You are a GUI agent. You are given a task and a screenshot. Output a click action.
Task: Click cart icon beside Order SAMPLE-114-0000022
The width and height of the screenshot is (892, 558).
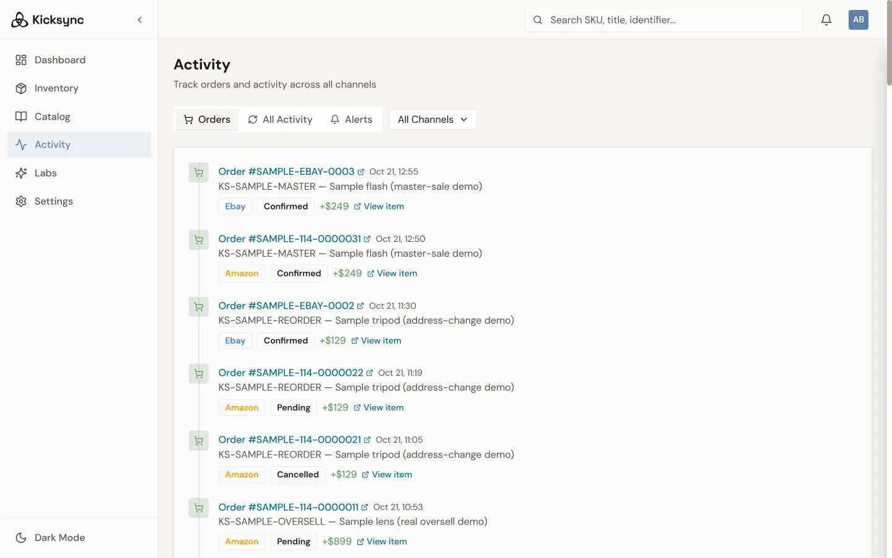(199, 373)
